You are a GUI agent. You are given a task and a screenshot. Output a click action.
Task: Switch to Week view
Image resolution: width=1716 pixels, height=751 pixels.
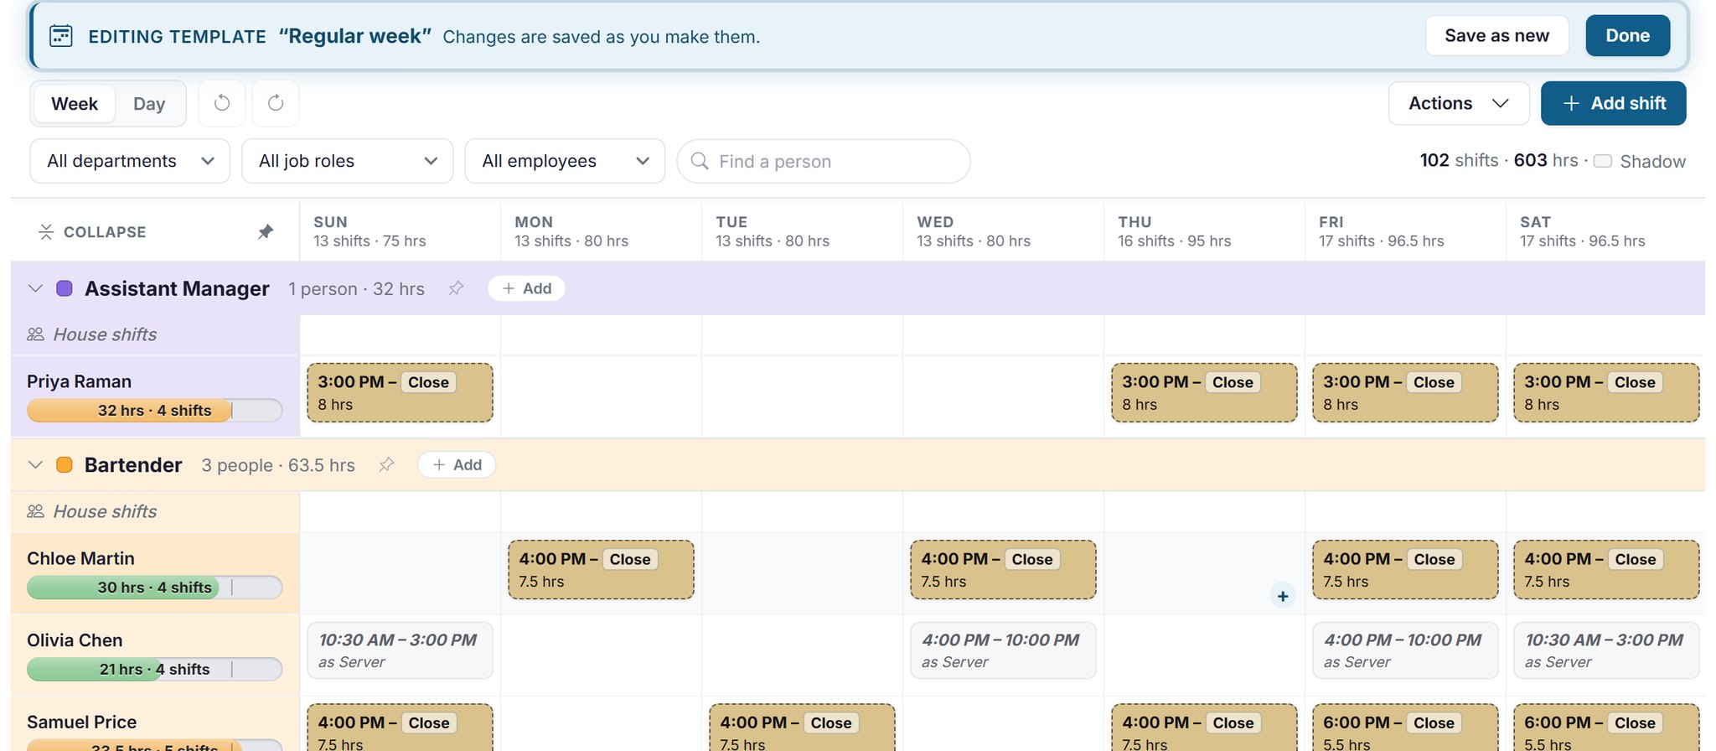[75, 103]
